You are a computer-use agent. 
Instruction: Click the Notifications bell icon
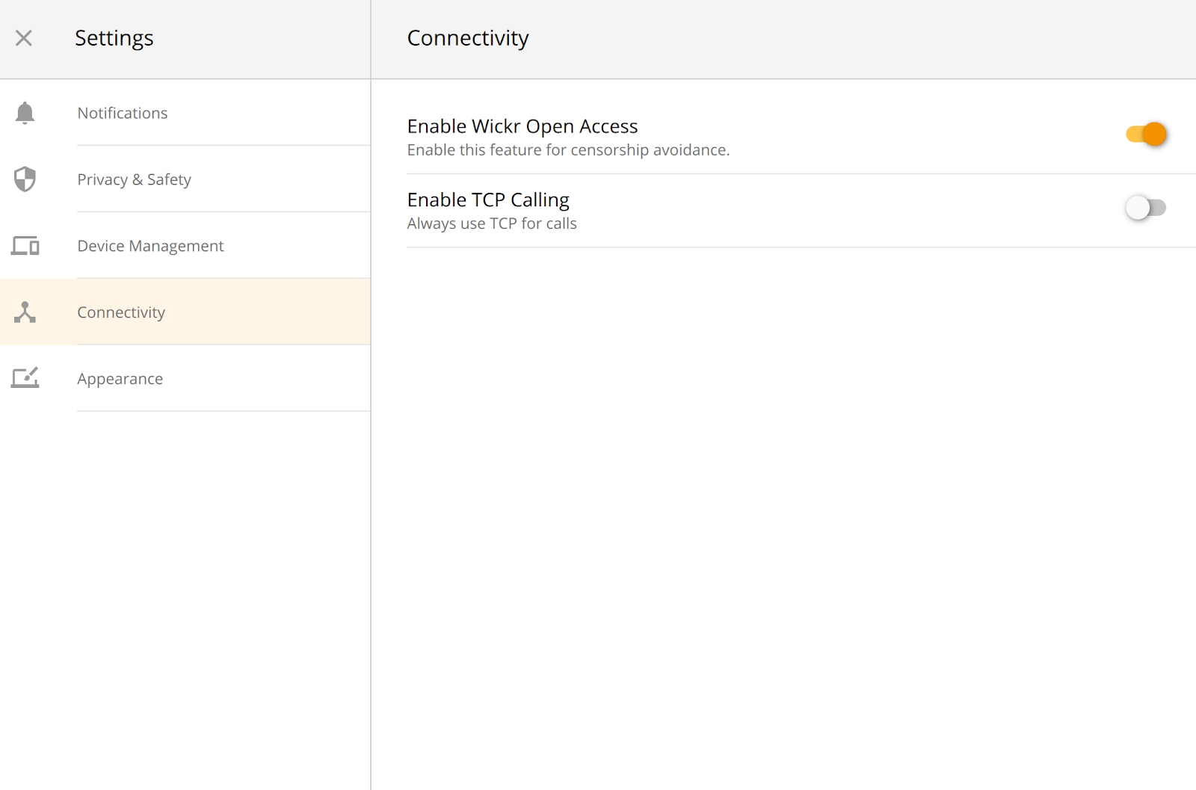(25, 113)
